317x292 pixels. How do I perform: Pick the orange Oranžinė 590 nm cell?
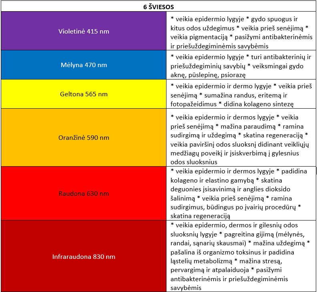point(84,137)
